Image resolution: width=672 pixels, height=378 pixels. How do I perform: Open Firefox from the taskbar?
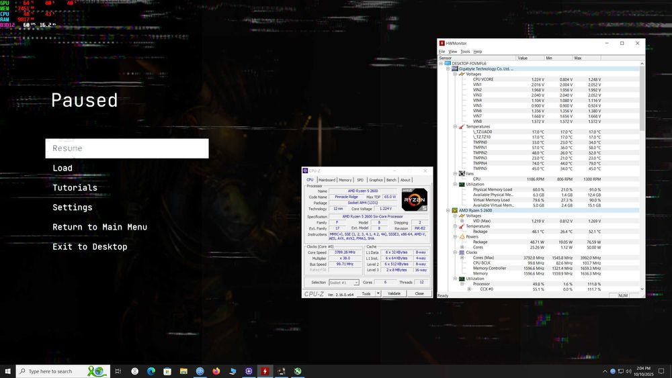pos(216,371)
